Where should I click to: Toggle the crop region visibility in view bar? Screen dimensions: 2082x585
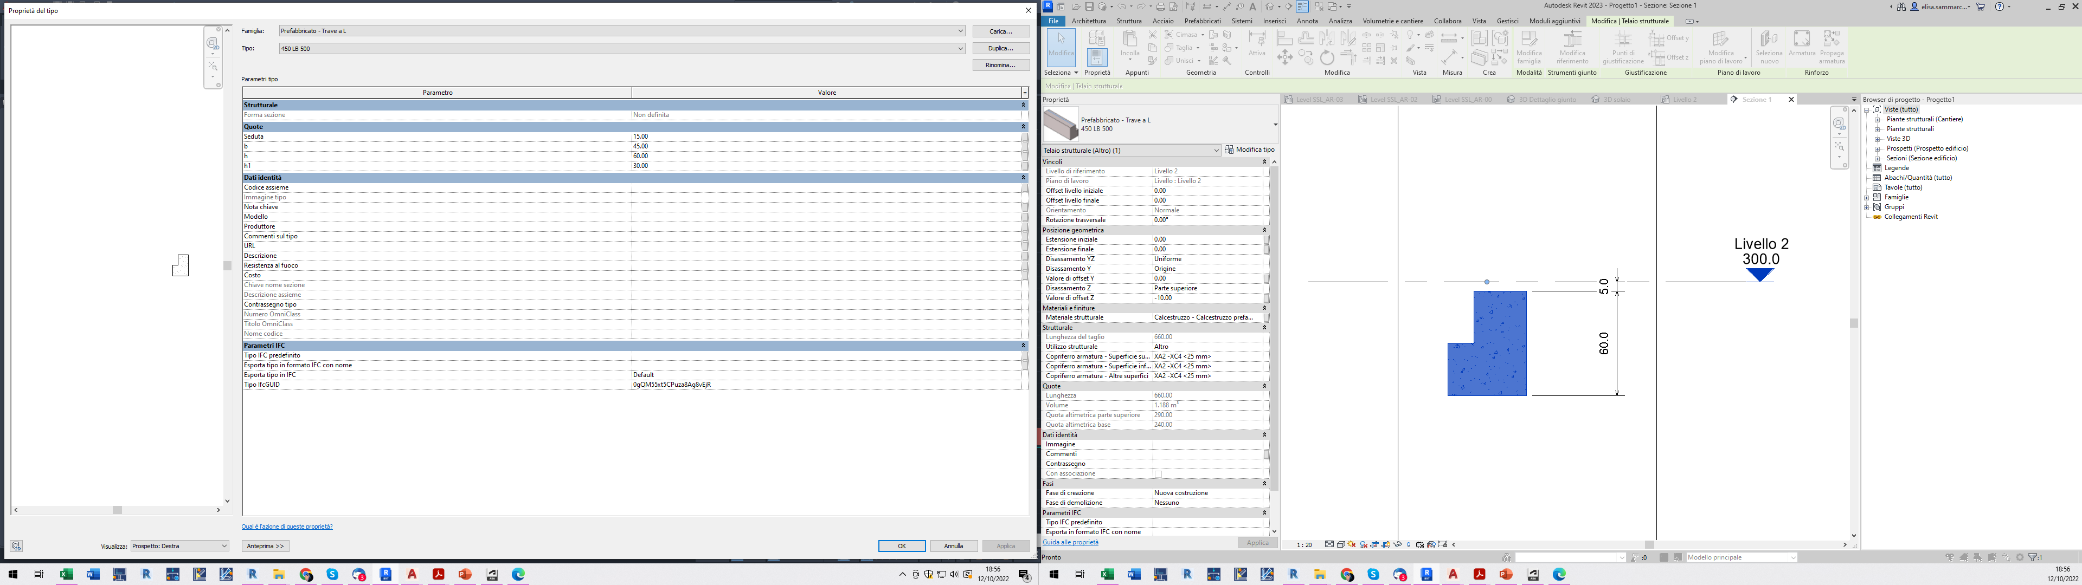click(x=1386, y=544)
